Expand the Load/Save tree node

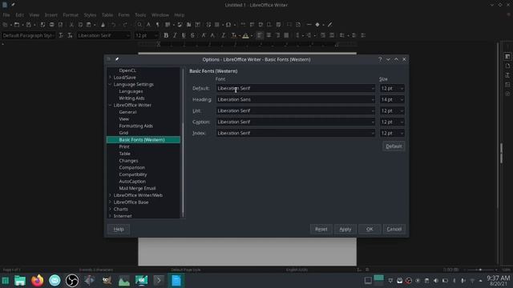coord(110,78)
